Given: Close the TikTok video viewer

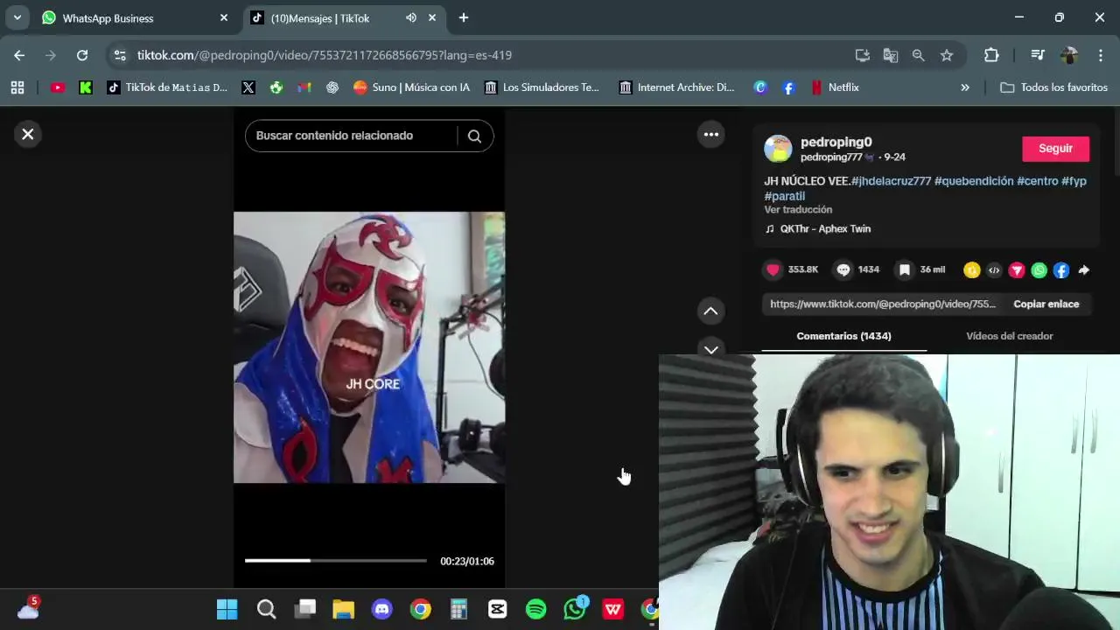Looking at the screenshot, I should 28,134.
